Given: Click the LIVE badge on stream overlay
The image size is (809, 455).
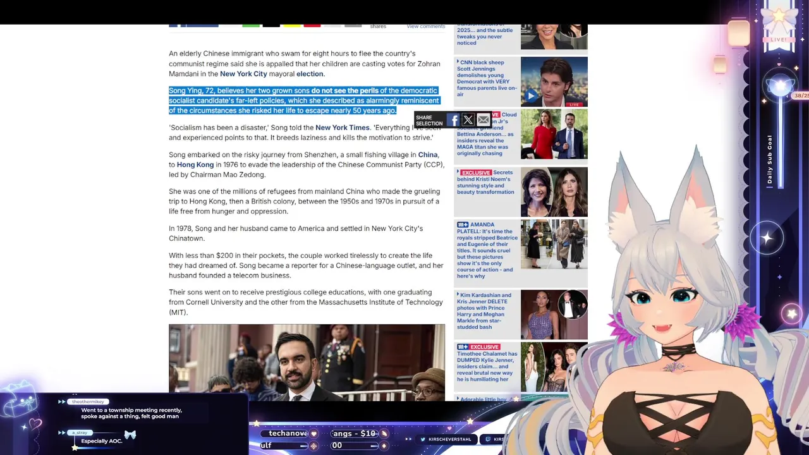Looking at the screenshot, I should 779,39.
